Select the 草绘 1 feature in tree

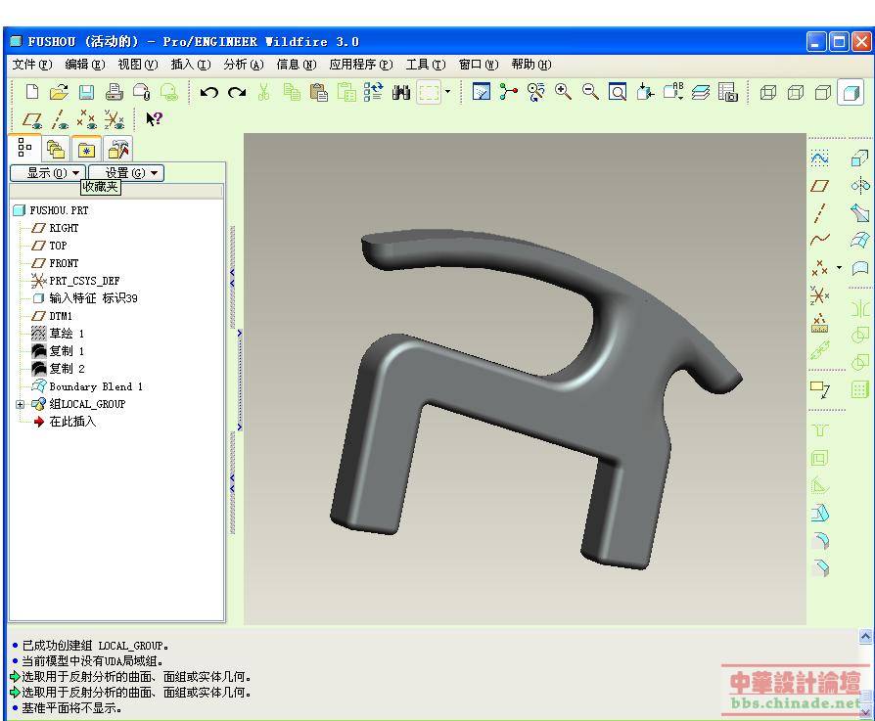[x=67, y=334]
